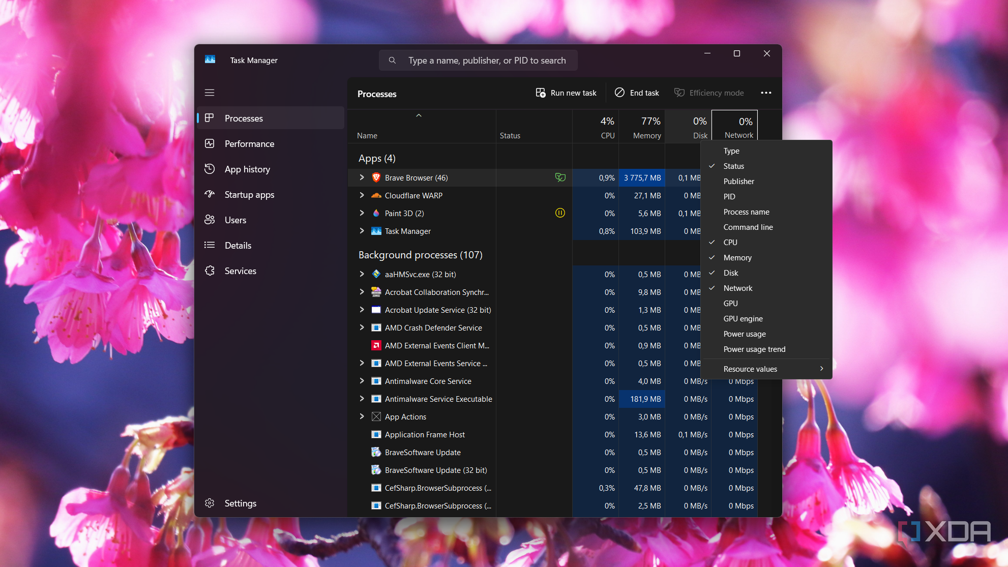1008x567 pixels.
Task: Open Performance via its sidebar icon
Action: pos(209,143)
